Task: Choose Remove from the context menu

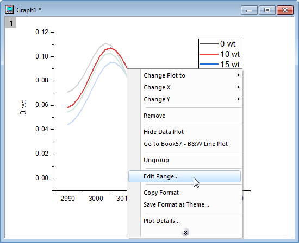Action: point(184,116)
